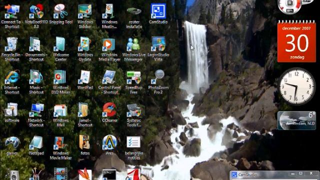320x180 pixels.
Task: Click the belangrijke notities file icon
Action: (x=133, y=142)
